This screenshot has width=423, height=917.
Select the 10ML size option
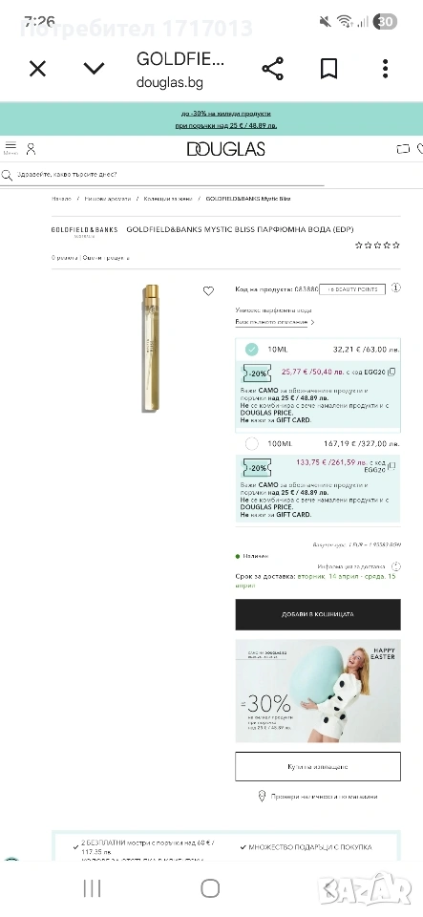(318, 350)
